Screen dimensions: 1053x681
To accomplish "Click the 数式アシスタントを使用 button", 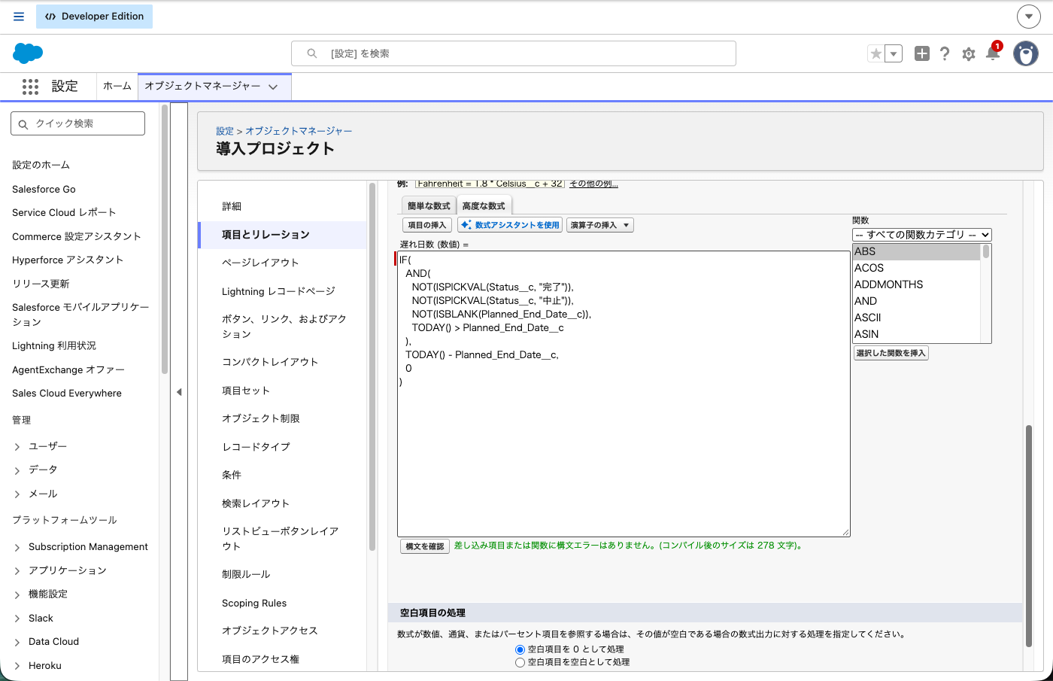I will click(x=510, y=225).
